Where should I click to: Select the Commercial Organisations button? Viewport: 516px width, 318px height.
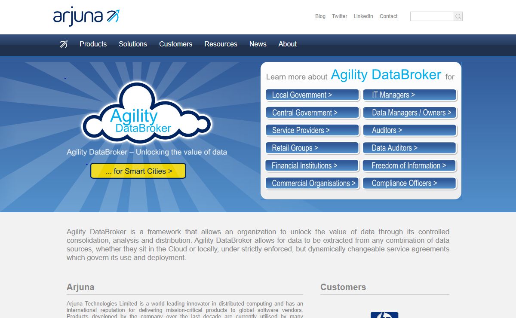click(x=312, y=183)
